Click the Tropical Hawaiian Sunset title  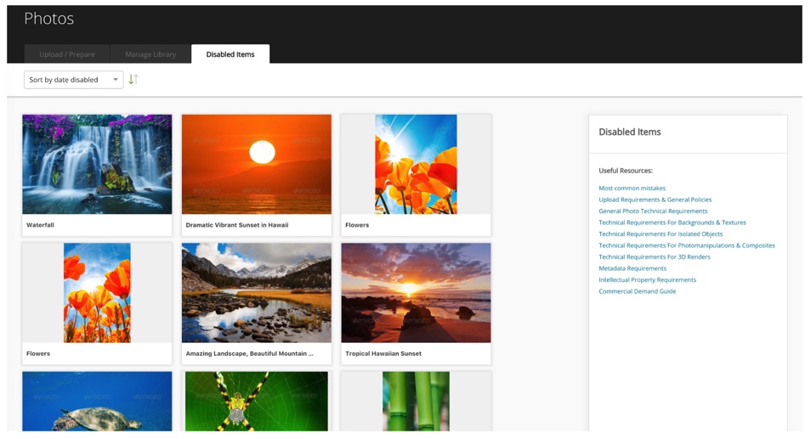coord(383,354)
